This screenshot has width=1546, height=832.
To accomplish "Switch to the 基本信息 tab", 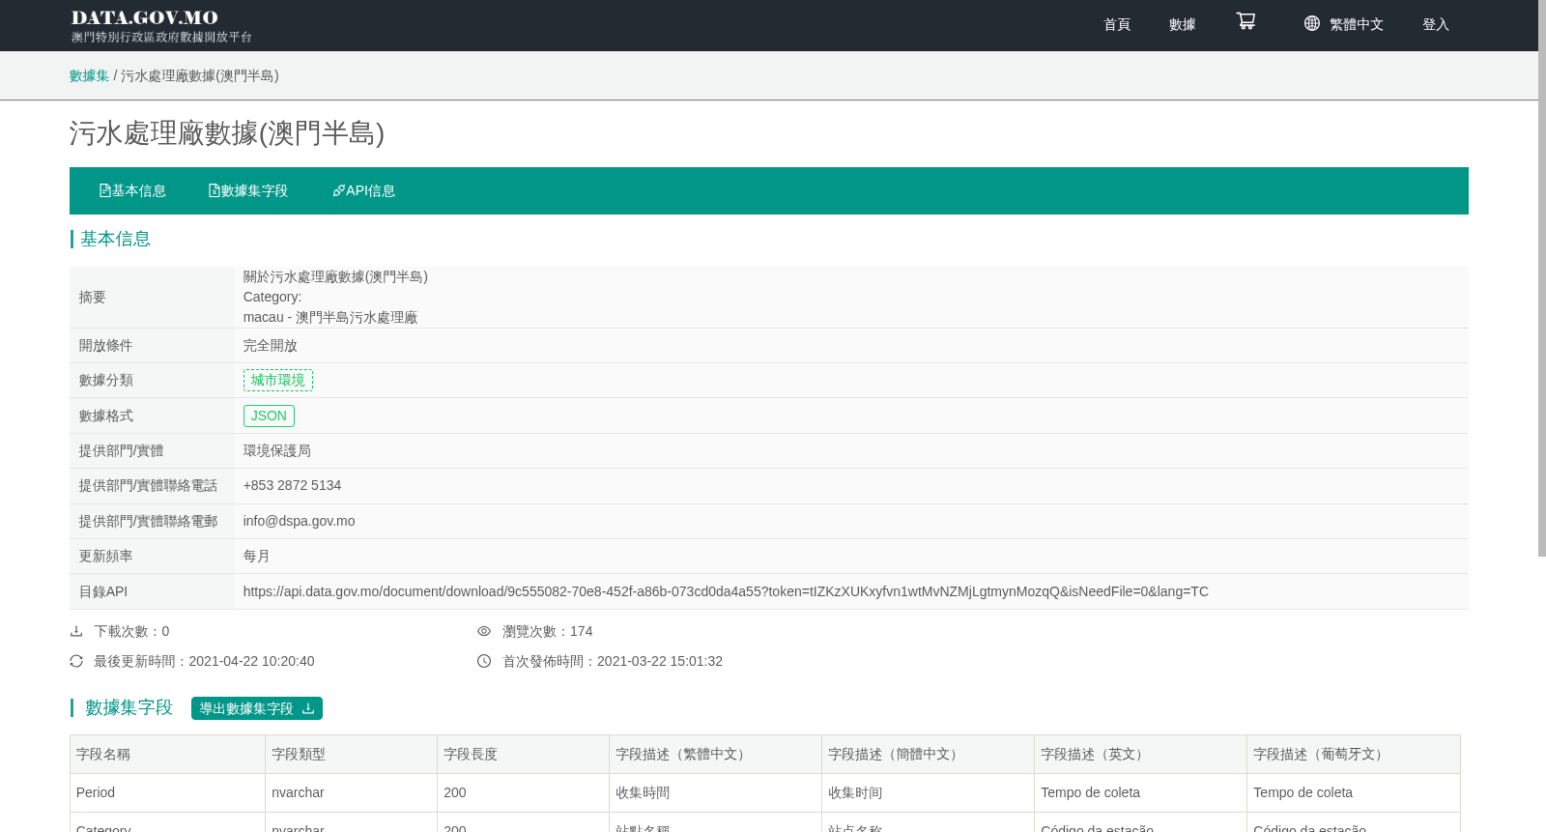I will coord(132,190).
